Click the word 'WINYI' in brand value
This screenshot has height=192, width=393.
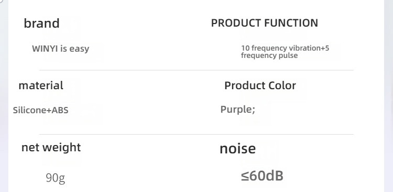pos(45,49)
